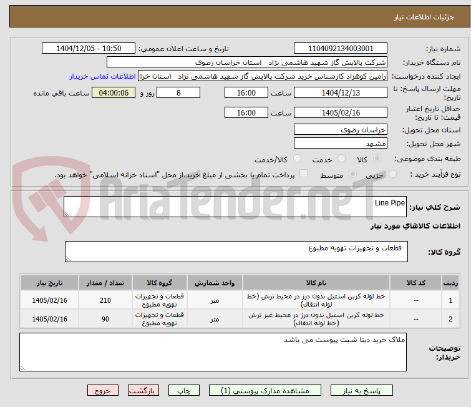
Task: Click the quantity cell 210
Action: [x=105, y=300]
